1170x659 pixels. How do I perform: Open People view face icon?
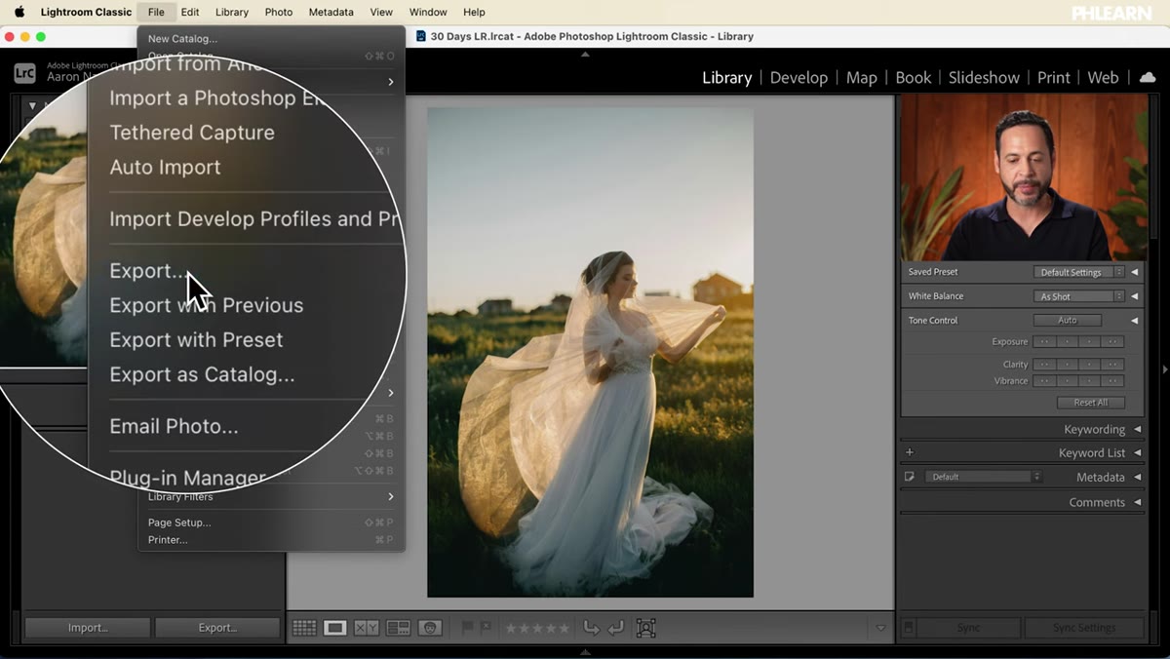coord(430,628)
